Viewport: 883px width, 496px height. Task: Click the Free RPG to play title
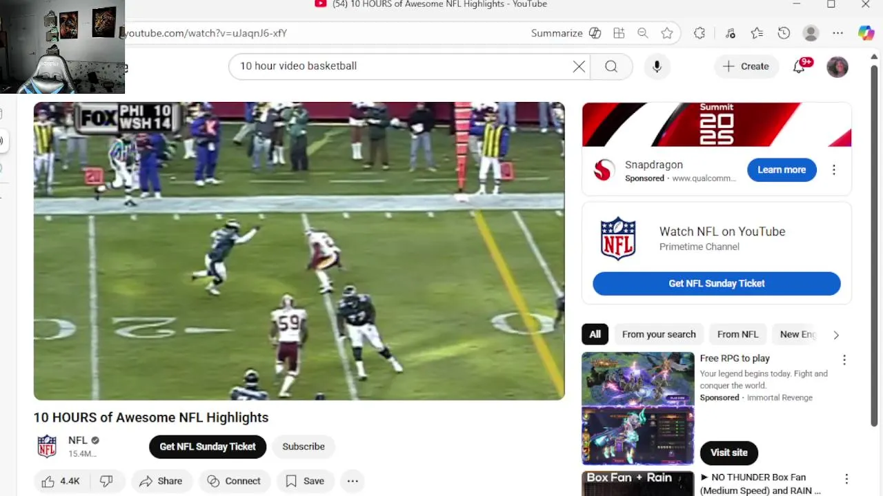[x=735, y=358]
